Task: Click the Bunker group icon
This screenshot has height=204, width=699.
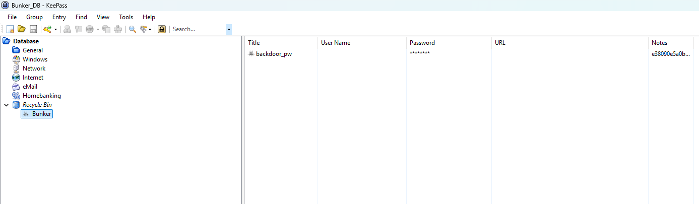Action: pos(26,114)
